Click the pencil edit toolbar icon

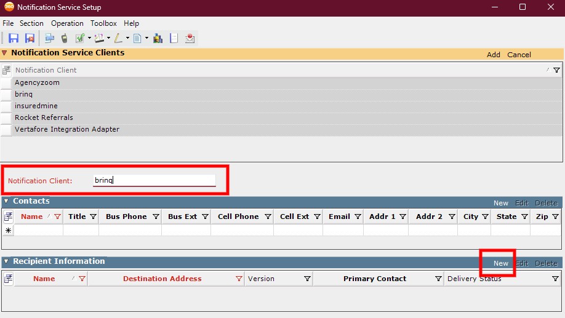click(x=118, y=38)
